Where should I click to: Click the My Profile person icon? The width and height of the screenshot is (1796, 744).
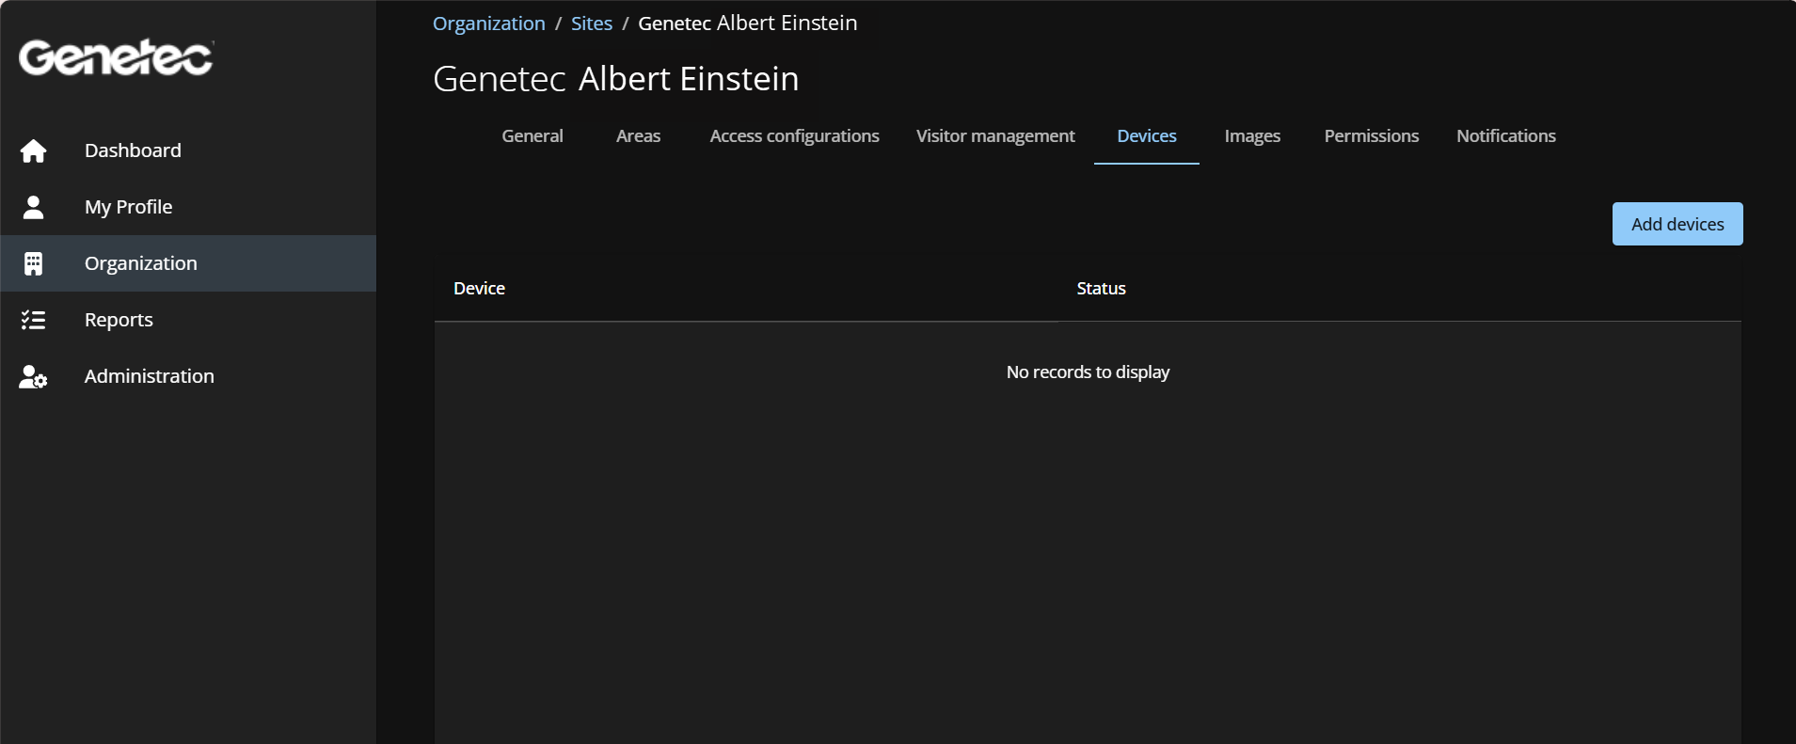[33, 207]
